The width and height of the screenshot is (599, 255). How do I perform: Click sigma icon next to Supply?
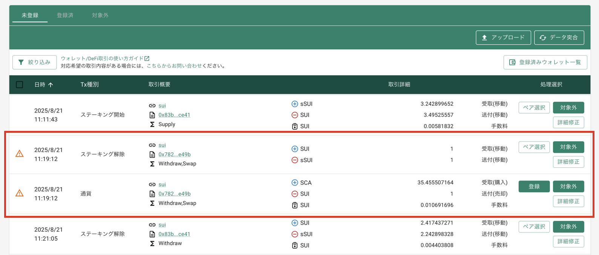152,124
